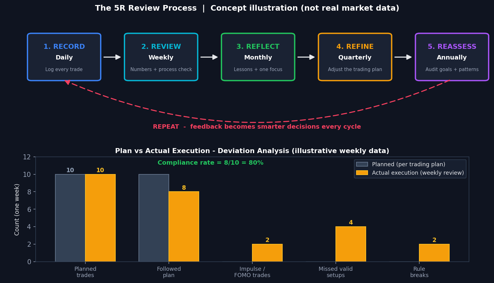Click the orange Followed plan bar labeled 8
494x283 pixels.
point(184,227)
